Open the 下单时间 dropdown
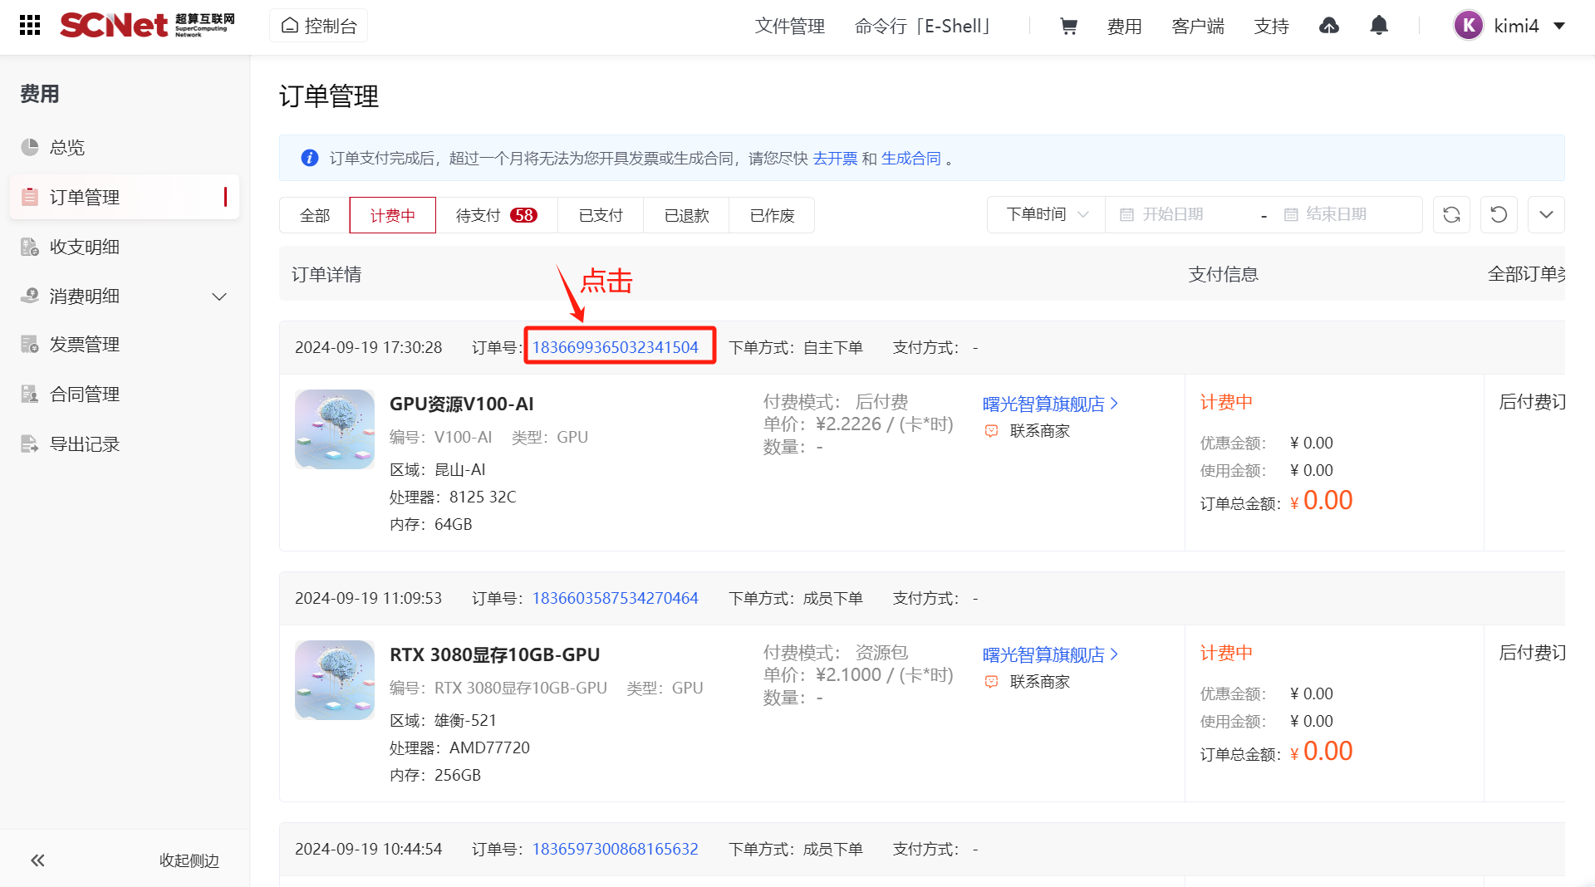1595x887 pixels. (1046, 215)
